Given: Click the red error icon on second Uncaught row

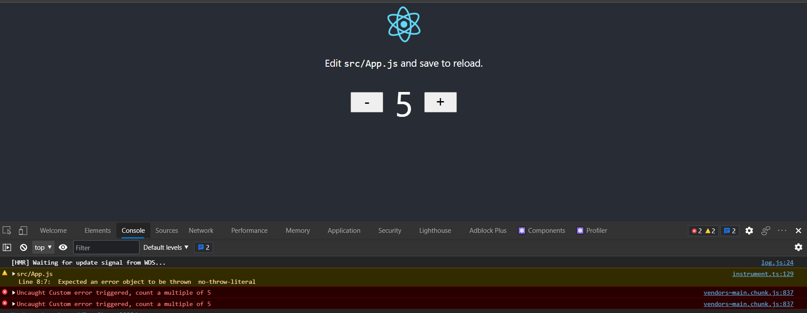Looking at the screenshot, I should click(5, 303).
